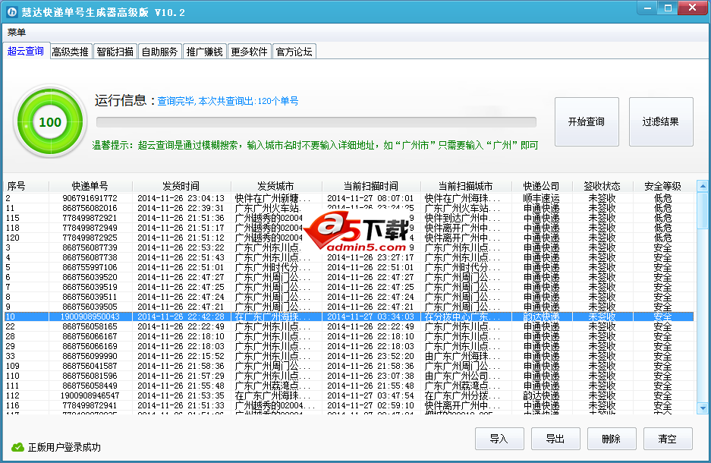Sort by the 当前扫描城市 column header
This screenshot has height=463, width=711.
(x=466, y=186)
